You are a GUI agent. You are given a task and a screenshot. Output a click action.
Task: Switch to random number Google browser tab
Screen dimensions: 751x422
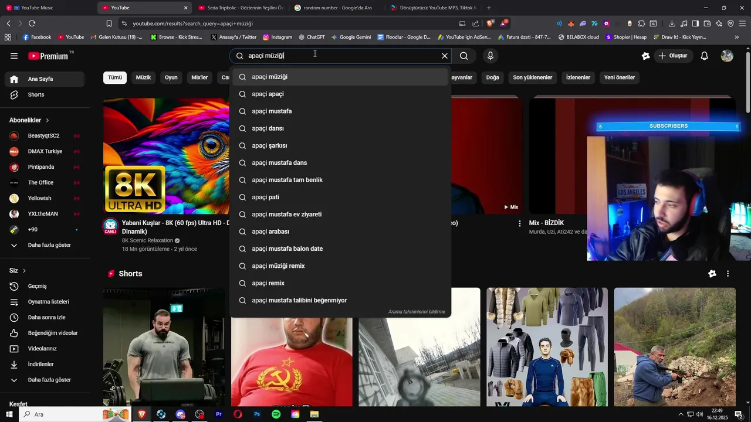[337, 8]
